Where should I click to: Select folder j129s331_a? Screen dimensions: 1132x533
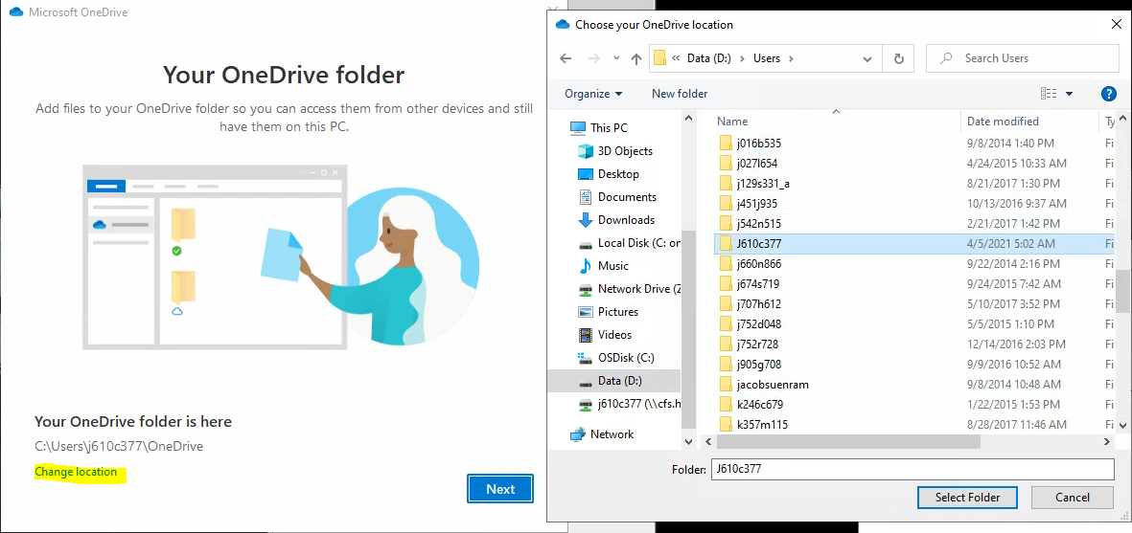[763, 184]
